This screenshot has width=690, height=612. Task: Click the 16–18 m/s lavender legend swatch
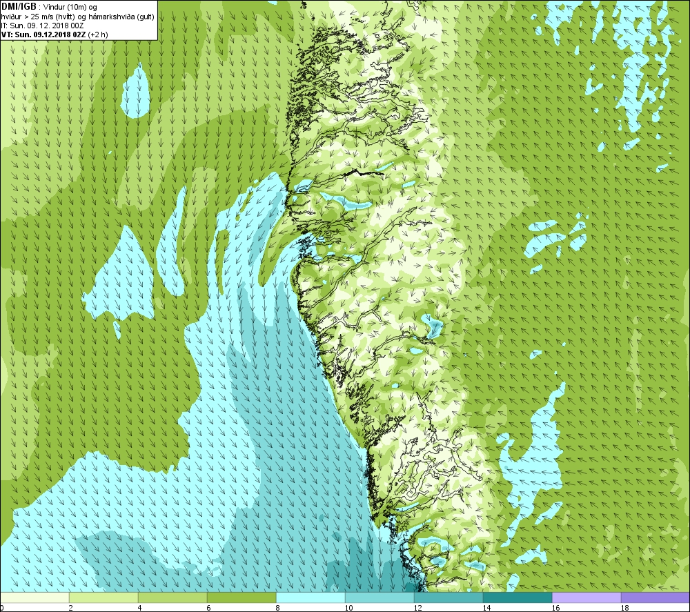586,598
